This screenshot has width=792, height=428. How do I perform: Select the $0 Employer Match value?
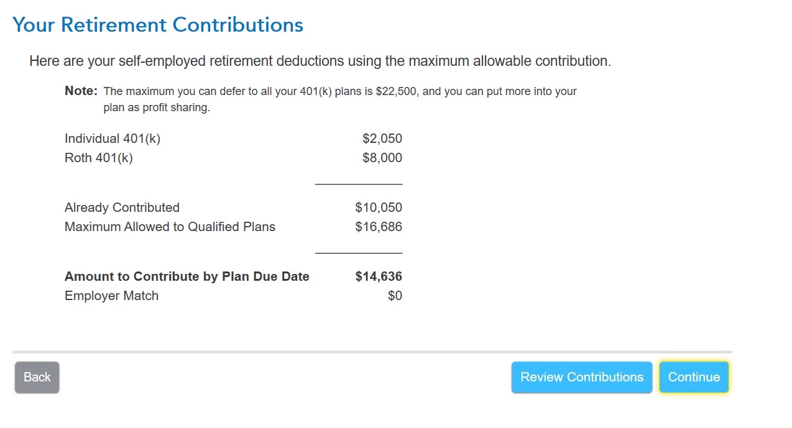coord(395,296)
